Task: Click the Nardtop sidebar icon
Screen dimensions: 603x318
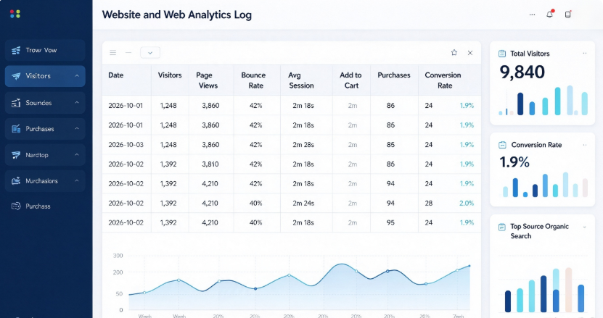Action: pos(16,155)
